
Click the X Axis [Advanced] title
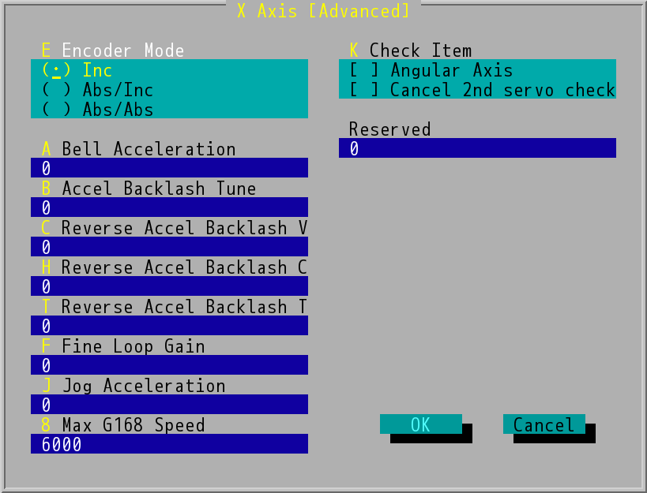pyautogui.click(x=324, y=11)
